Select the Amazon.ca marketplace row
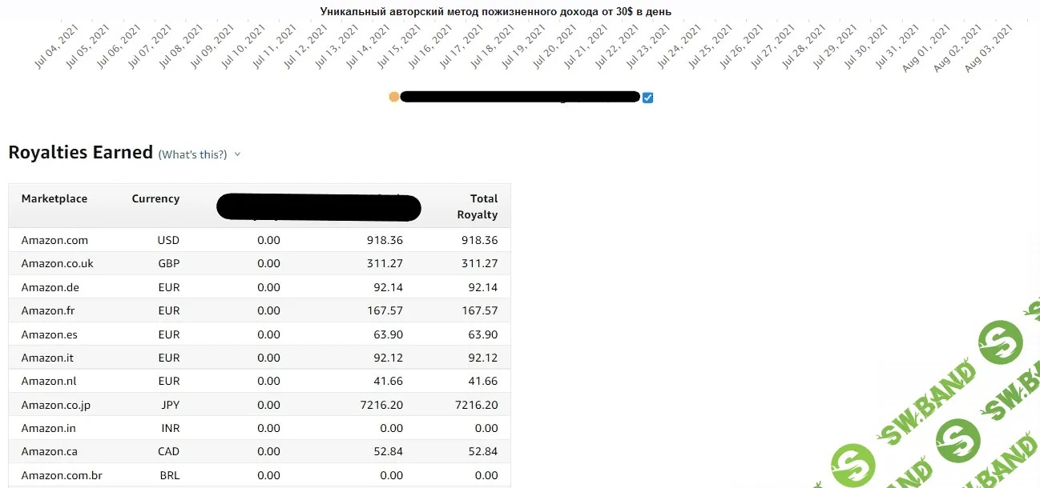Image resolution: width=1040 pixels, height=488 pixels. pos(49,451)
